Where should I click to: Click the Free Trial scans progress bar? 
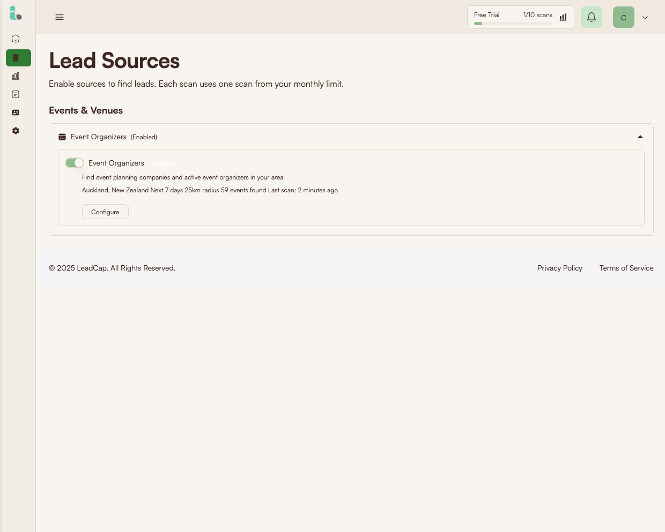(x=513, y=24)
